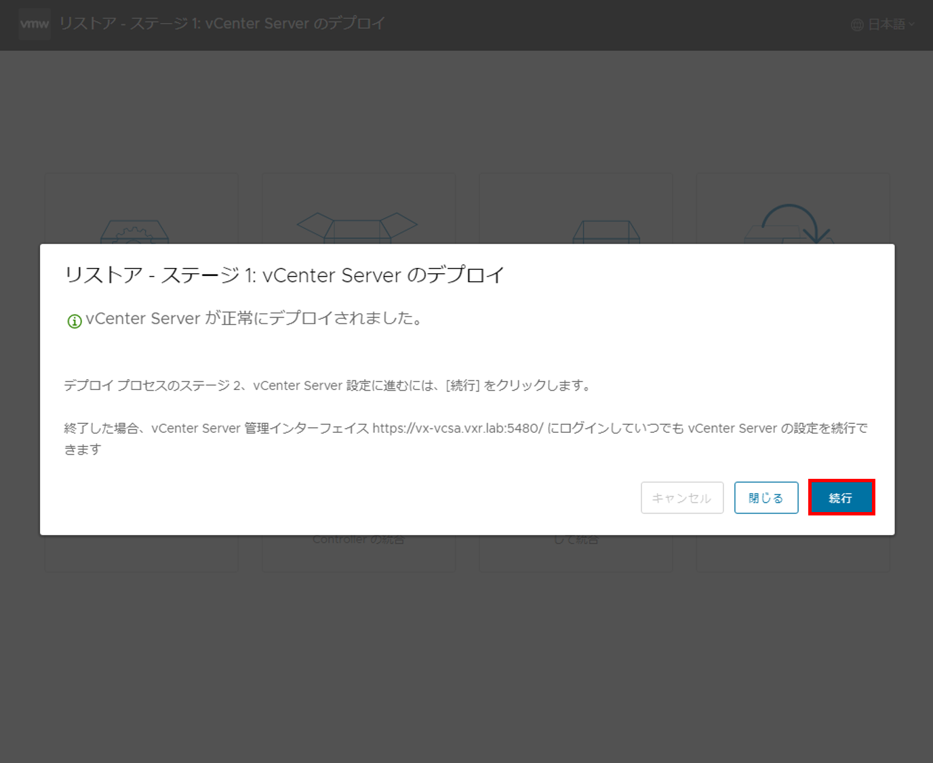Viewport: 933px width, 763px height.
Task: Click the https://vx-vcsa.vxr.lab:5480/ URL text
Action: [458, 428]
